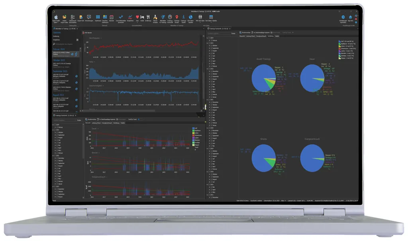Toggle the Vergleichen checkbox in Optionen
The image size is (408, 241).
point(77,40)
